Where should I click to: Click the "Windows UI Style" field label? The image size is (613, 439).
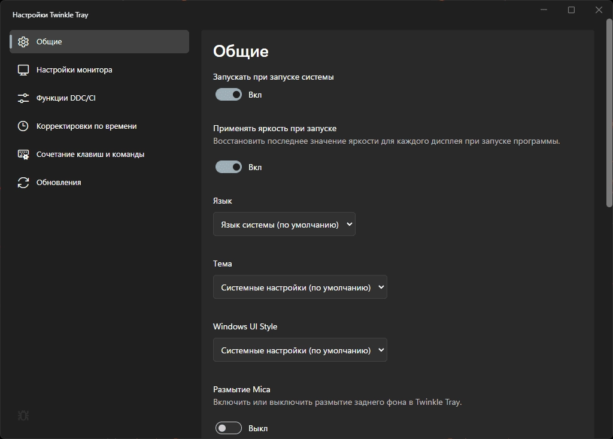coord(245,326)
